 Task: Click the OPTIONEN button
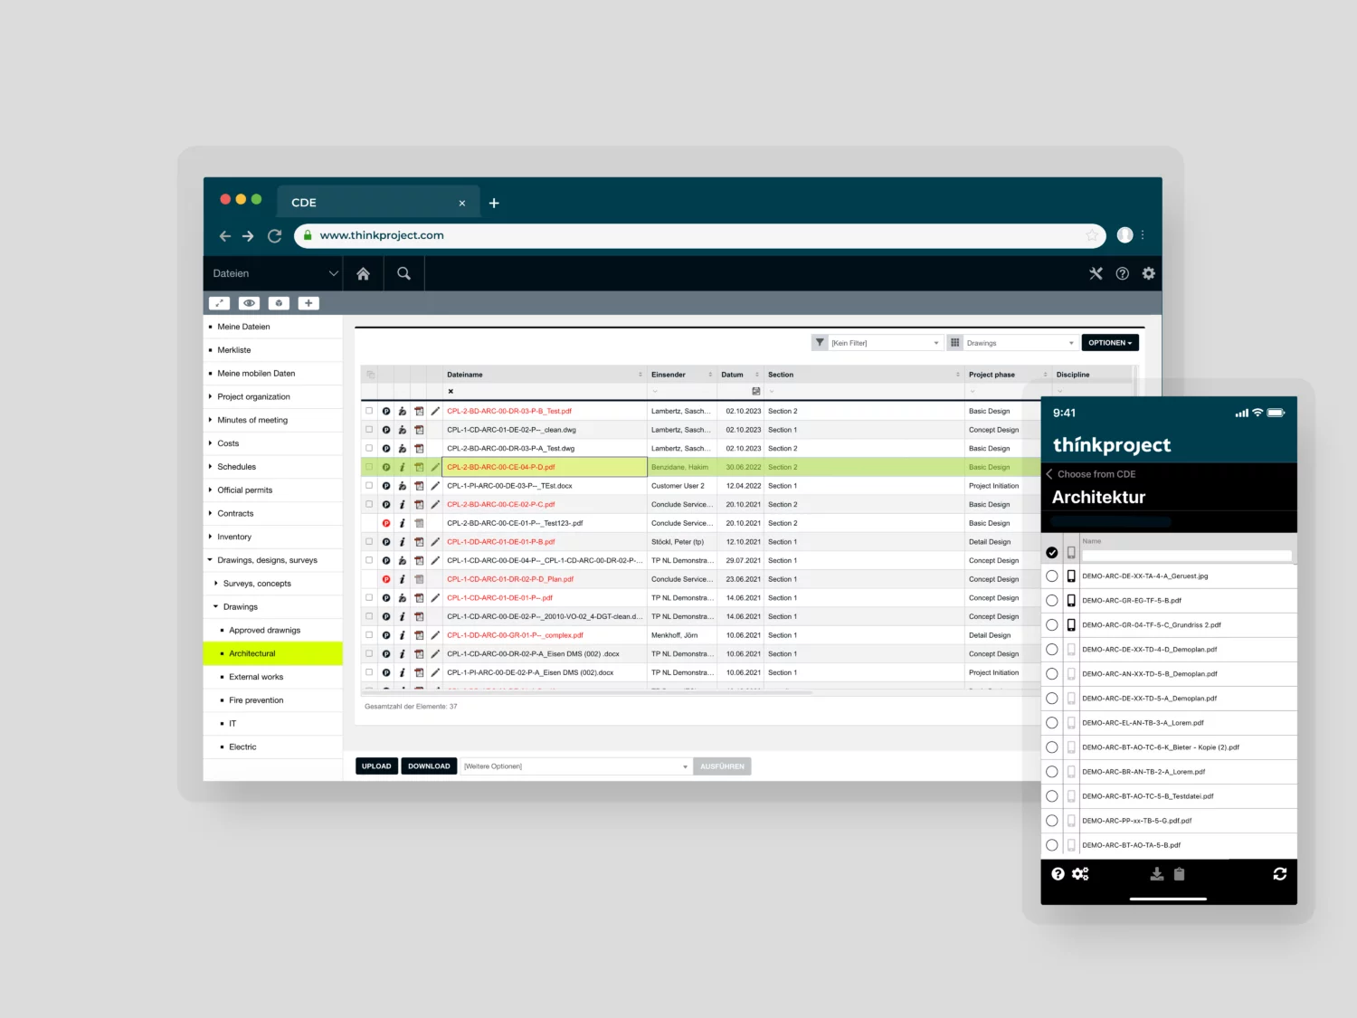[x=1109, y=343]
